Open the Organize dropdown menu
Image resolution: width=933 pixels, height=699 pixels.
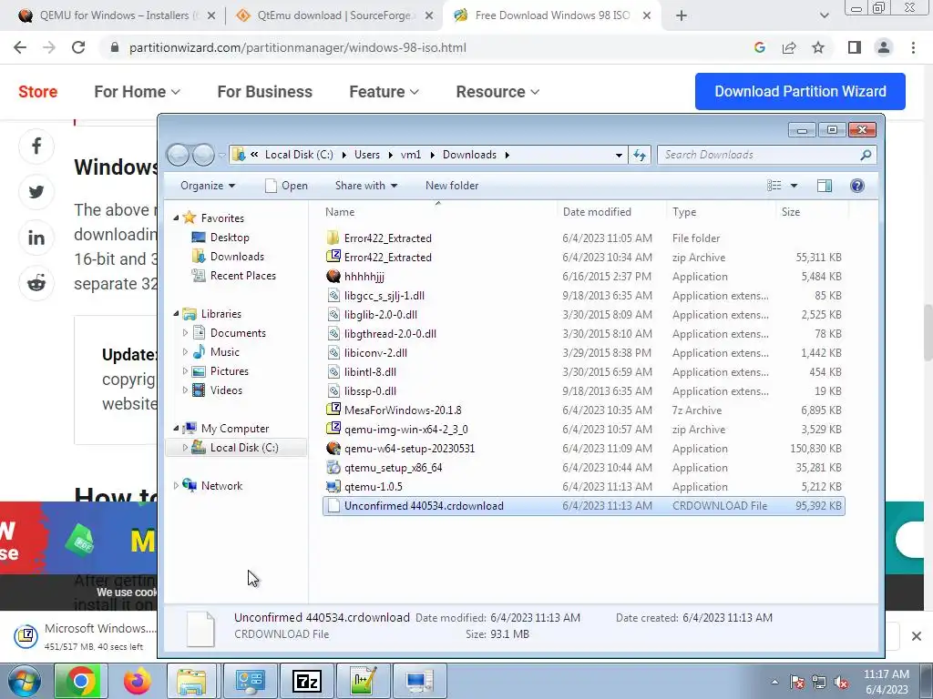point(208,186)
